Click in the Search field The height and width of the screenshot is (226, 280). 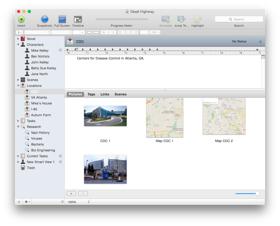pyautogui.click(x=239, y=19)
